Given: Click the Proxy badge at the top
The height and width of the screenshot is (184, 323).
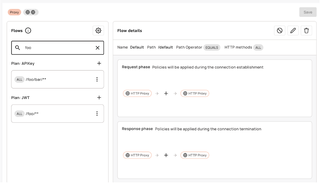Looking at the screenshot, I should (14, 12).
